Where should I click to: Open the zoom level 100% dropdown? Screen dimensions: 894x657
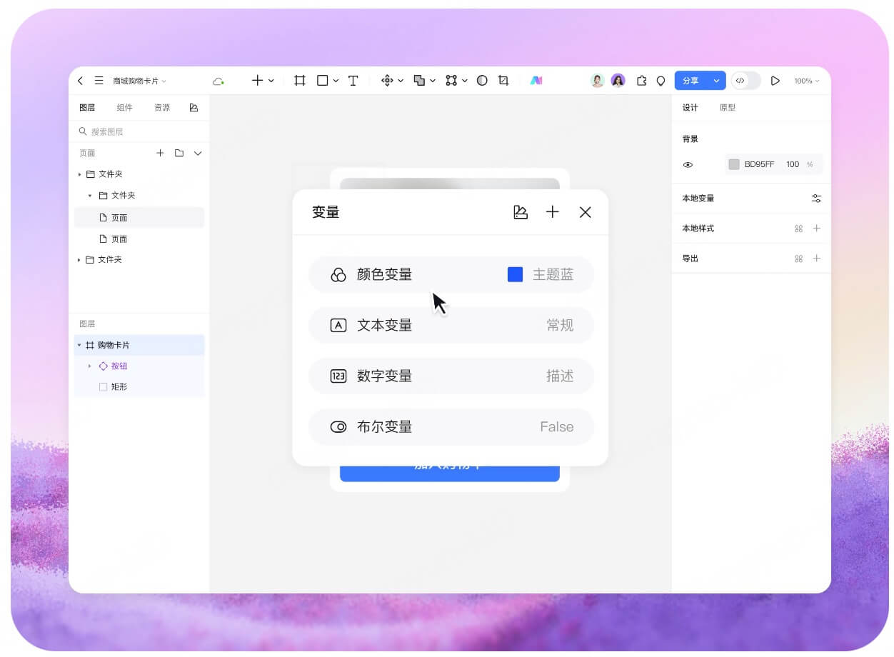[807, 81]
